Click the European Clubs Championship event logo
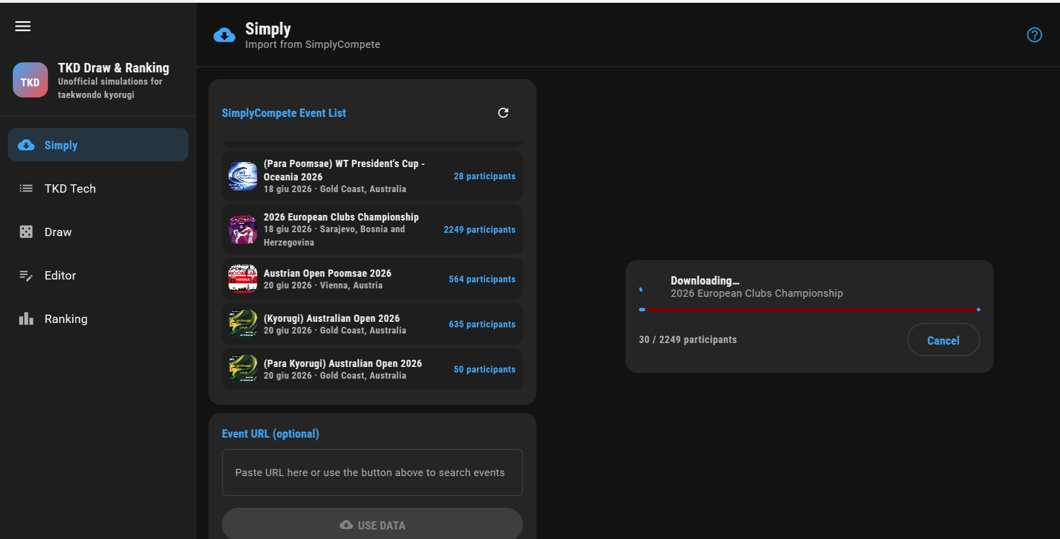This screenshot has height=539, width=1060. tap(243, 229)
